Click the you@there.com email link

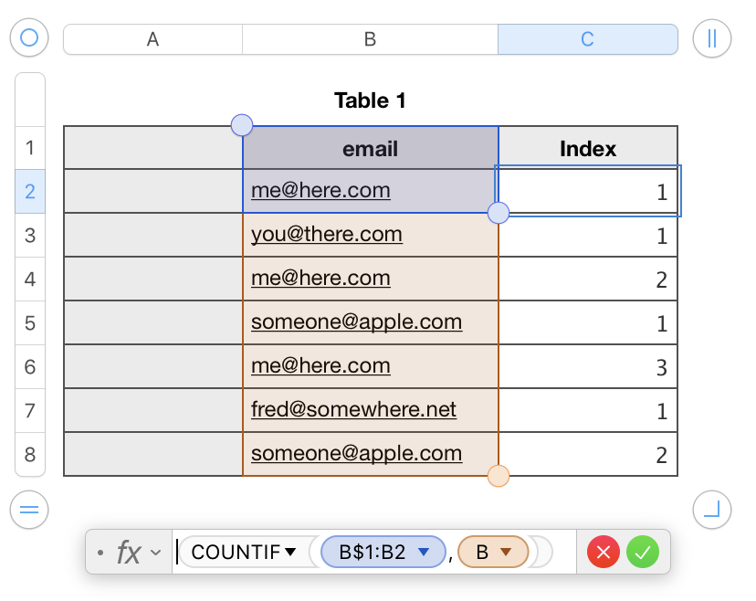click(x=327, y=235)
